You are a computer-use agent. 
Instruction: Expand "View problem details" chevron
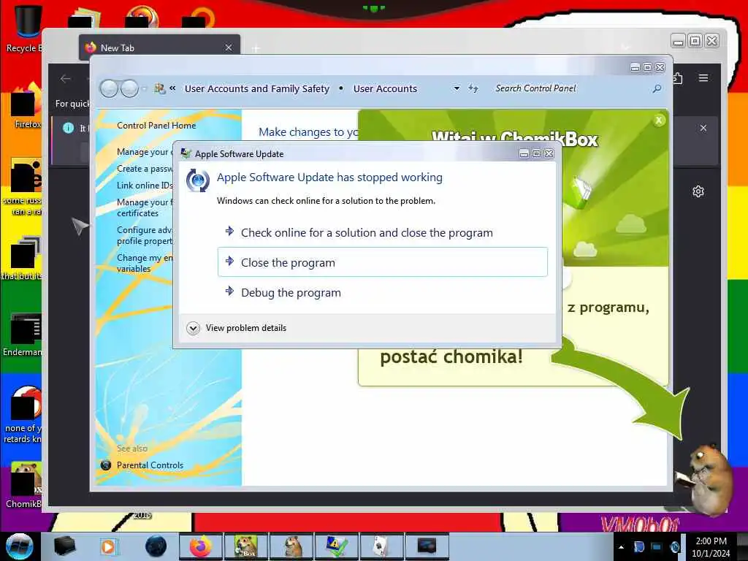pos(193,328)
